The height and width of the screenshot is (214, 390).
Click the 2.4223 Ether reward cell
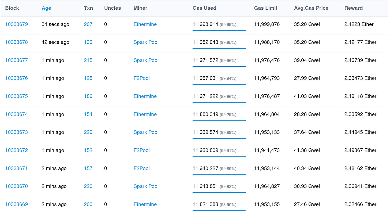tap(359, 24)
